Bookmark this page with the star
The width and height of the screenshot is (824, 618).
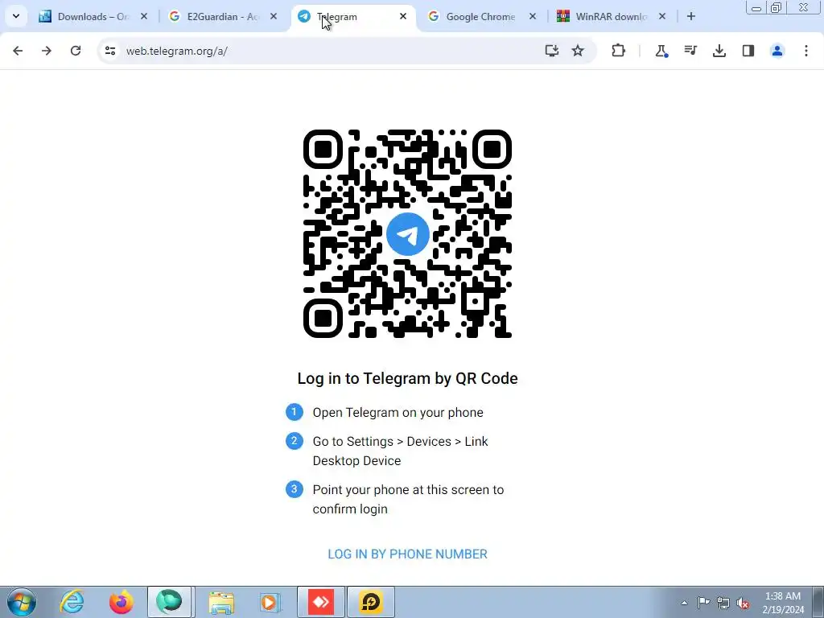tap(578, 51)
